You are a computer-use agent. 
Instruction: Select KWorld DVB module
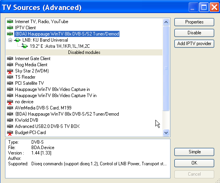27,120
